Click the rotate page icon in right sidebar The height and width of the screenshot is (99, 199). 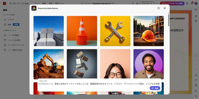click(x=196, y=80)
